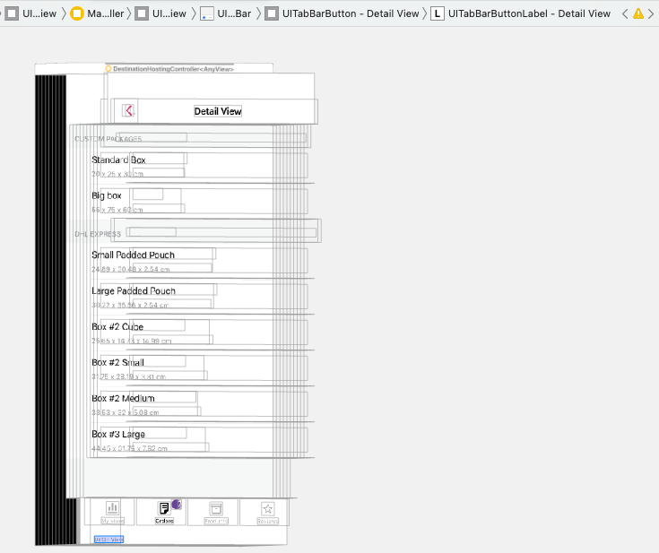Click the purple badge on Orders tab
This screenshot has height=553, width=659.
coord(177,505)
